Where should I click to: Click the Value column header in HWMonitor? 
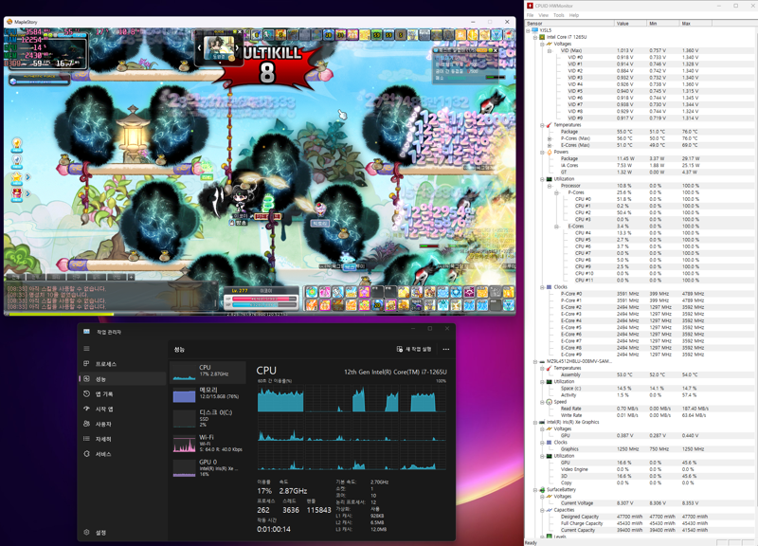coord(630,23)
